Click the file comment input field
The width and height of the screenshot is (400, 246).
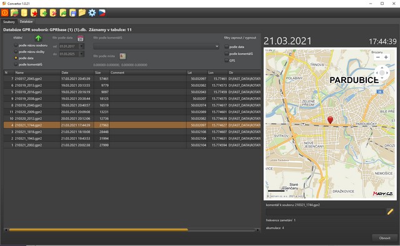coord(326,212)
